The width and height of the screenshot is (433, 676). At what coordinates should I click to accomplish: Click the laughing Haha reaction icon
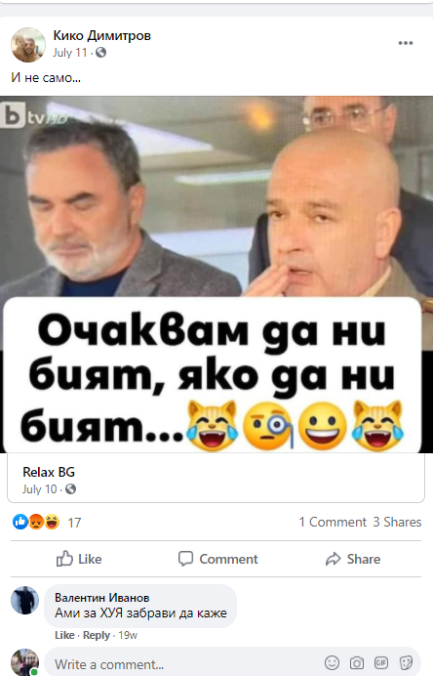[52, 522]
